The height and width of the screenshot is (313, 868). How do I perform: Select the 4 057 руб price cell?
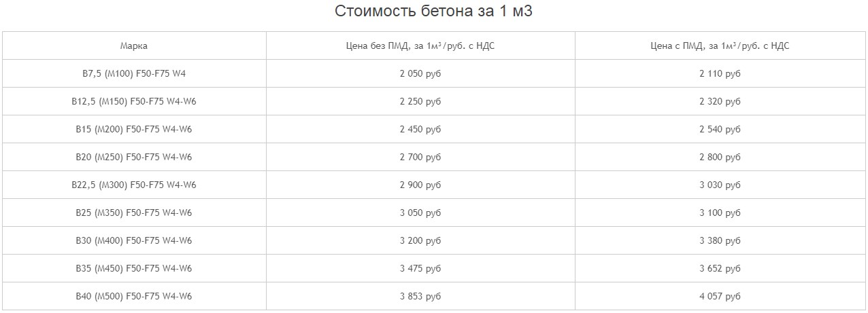pos(720,296)
